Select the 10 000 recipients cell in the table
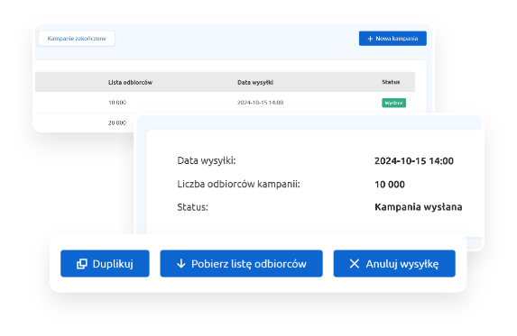Image resolution: width=517 pixels, height=336 pixels. [117, 103]
